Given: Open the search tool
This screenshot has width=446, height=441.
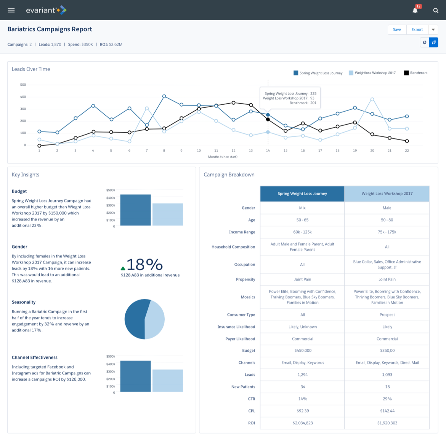Looking at the screenshot, I should pos(435,11).
